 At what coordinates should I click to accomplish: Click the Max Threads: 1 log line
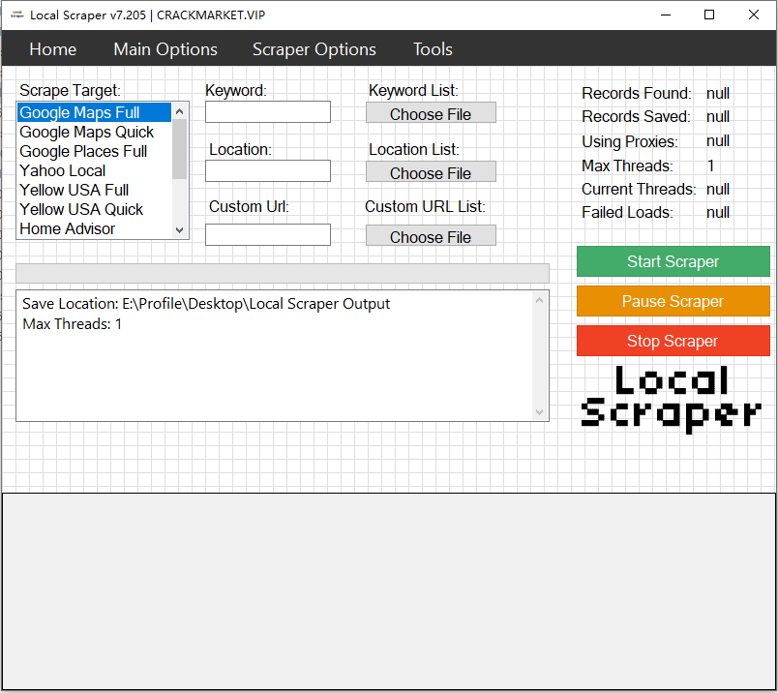click(72, 324)
